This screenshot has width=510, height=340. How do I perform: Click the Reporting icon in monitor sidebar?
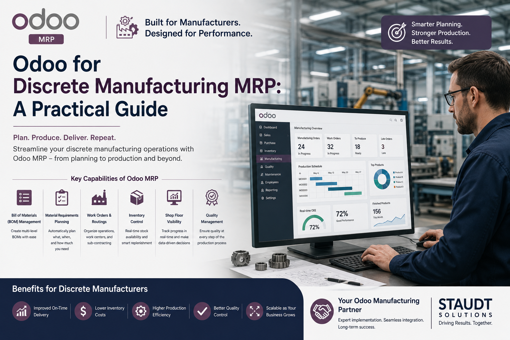pos(262,190)
